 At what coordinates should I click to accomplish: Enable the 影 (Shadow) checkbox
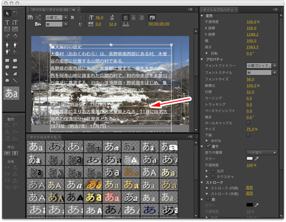coord(208,199)
